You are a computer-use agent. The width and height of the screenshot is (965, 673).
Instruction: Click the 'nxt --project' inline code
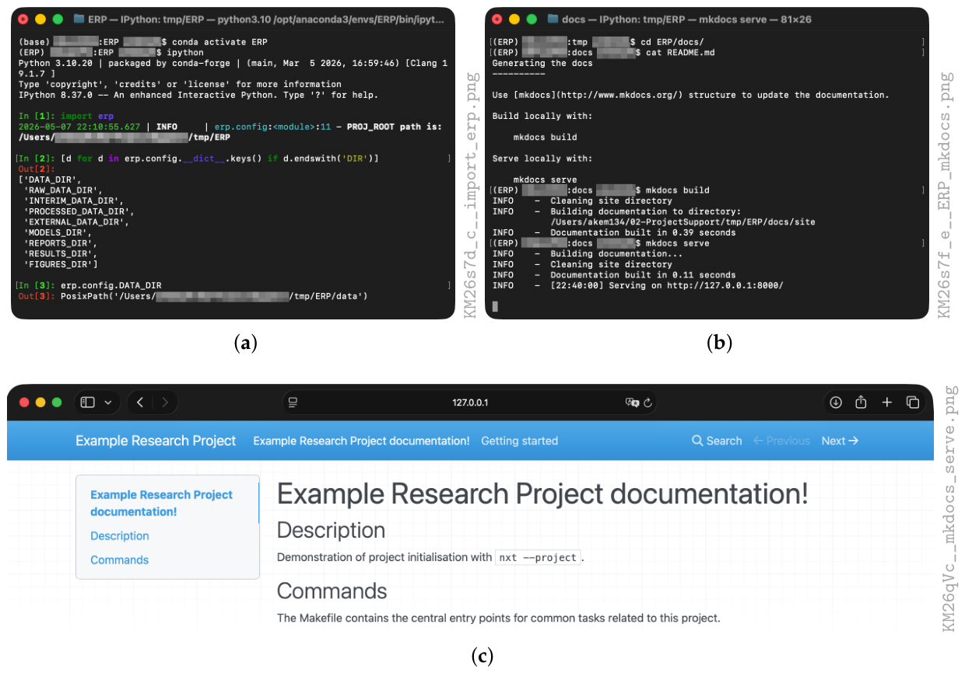[539, 557]
